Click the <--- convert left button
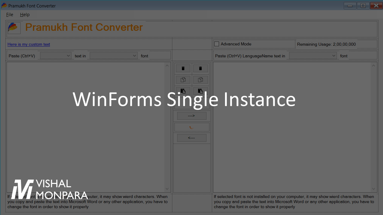 click(192, 138)
